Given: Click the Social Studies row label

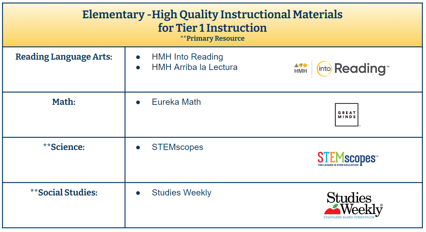Looking at the screenshot, I should click(64, 192).
